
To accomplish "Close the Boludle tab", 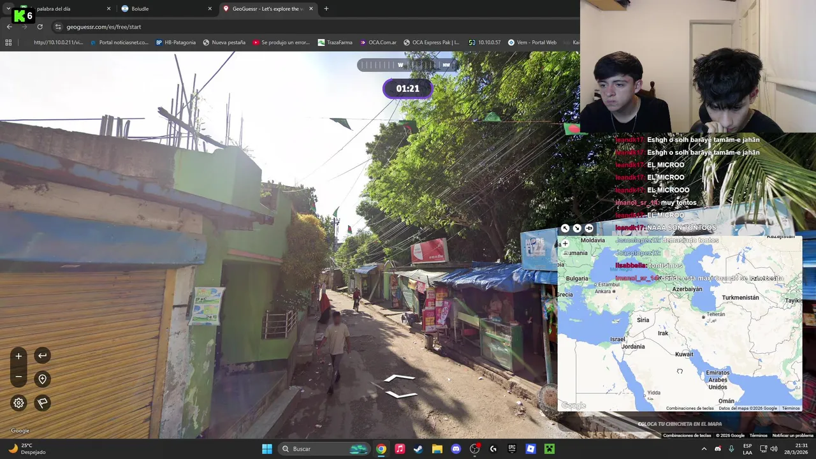I will pos(210,9).
